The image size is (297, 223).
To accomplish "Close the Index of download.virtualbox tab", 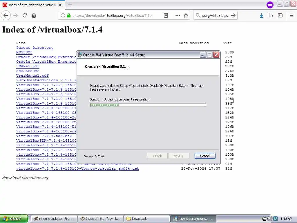I will (60, 5).
